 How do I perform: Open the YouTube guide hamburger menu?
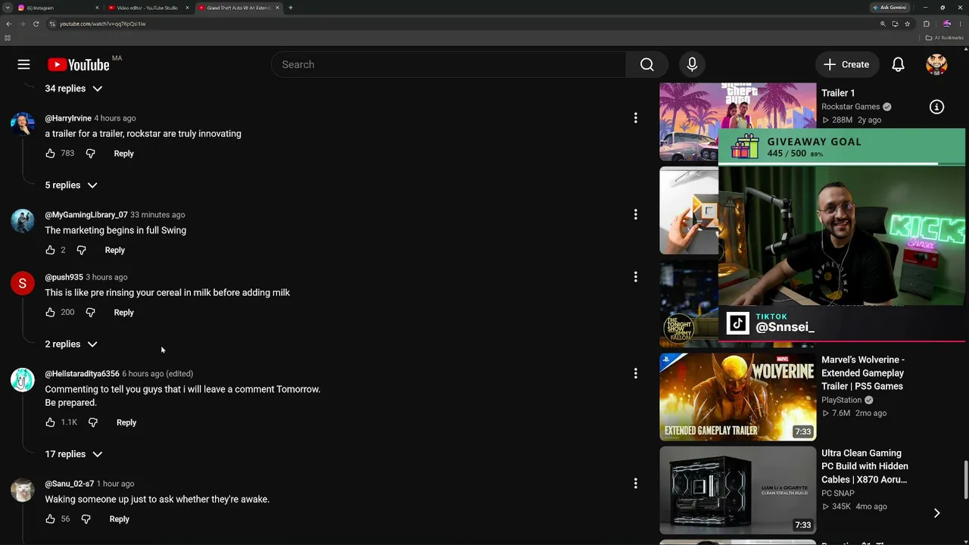24,64
